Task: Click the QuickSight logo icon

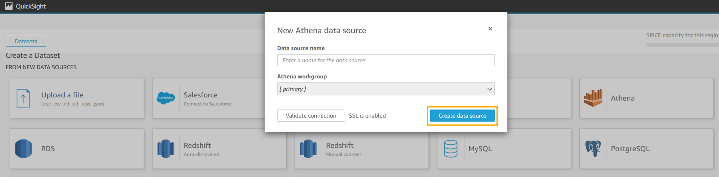Action: point(9,6)
